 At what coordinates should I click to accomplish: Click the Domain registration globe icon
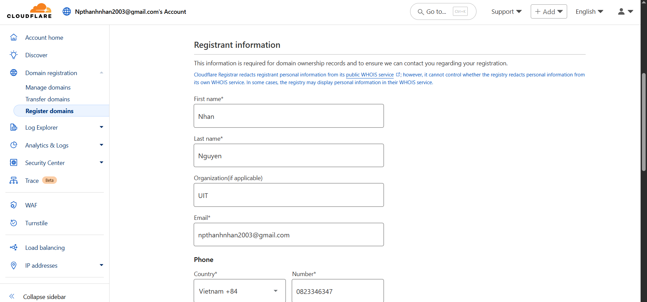[14, 73]
